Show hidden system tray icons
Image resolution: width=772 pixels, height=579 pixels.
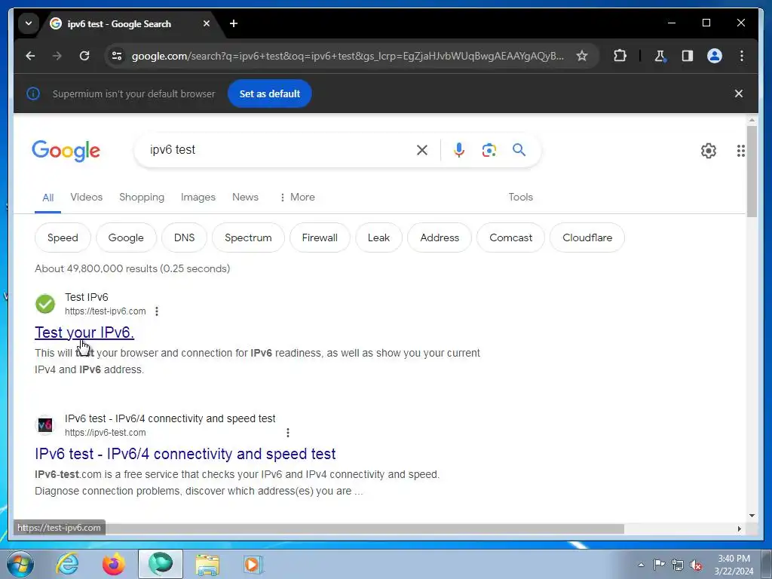point(641,565)
